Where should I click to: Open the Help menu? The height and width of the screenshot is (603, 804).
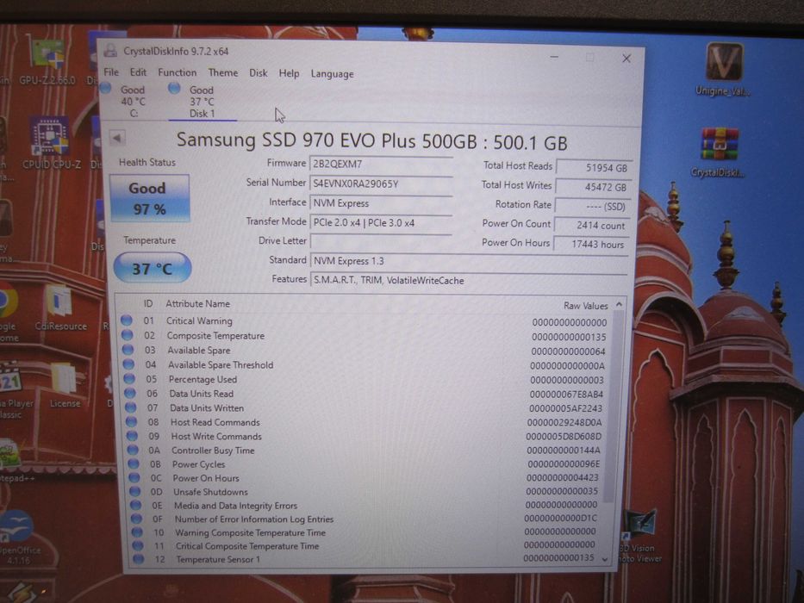pos(289,73)
